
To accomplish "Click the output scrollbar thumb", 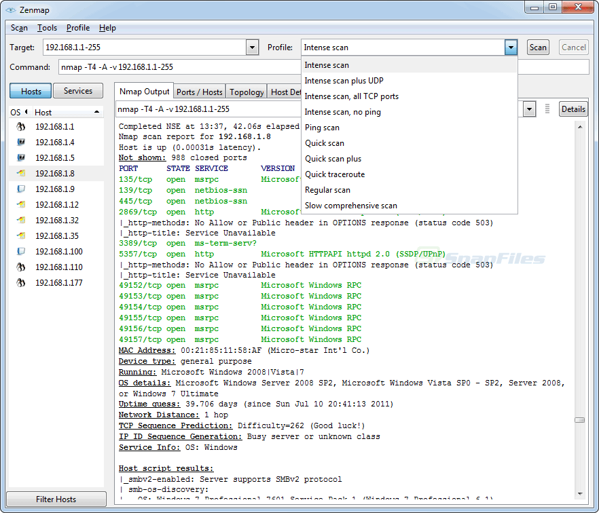I will 580,420.
